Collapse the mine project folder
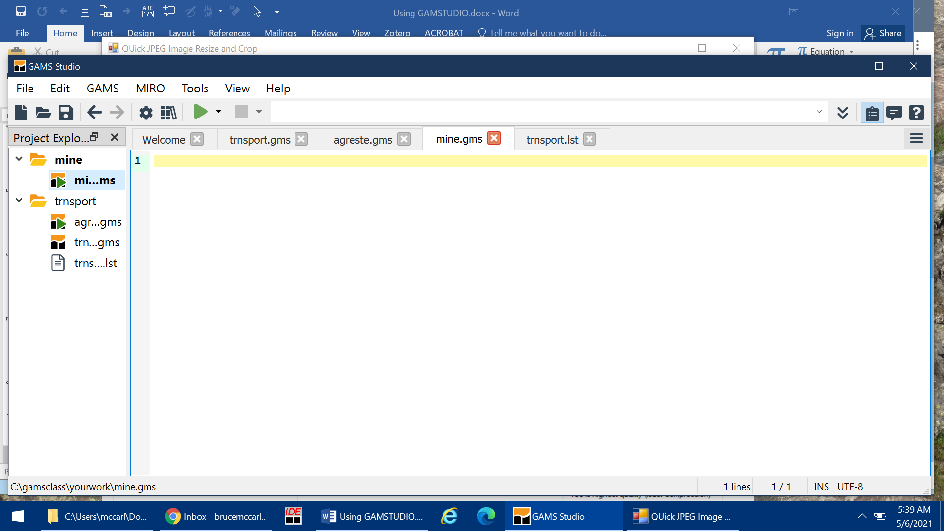The width and height of the screenshot is (944, 531). [x=19, y=159]
